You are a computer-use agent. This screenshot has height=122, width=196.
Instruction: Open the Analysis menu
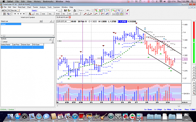(43, 7)
